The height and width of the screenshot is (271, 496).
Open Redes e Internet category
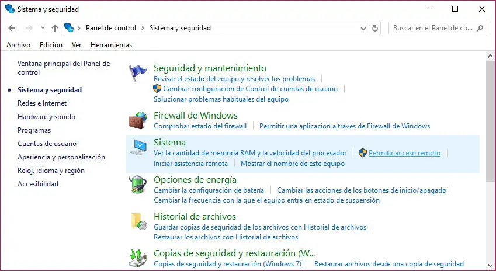(x=42, y=103)
